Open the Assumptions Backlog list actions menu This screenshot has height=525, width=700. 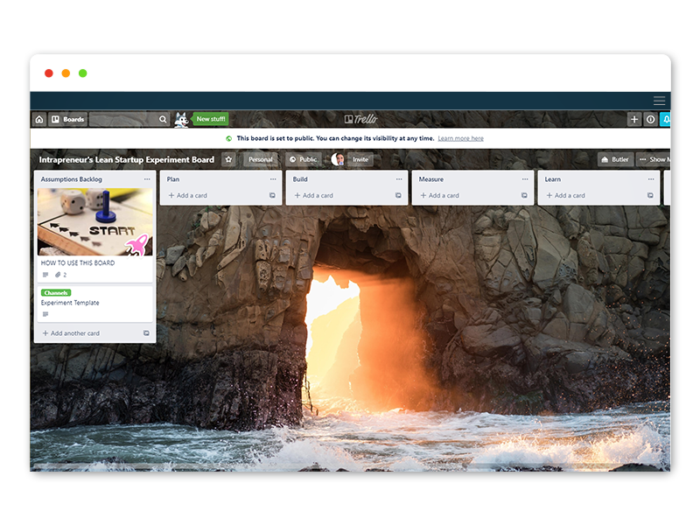[147, 179]
